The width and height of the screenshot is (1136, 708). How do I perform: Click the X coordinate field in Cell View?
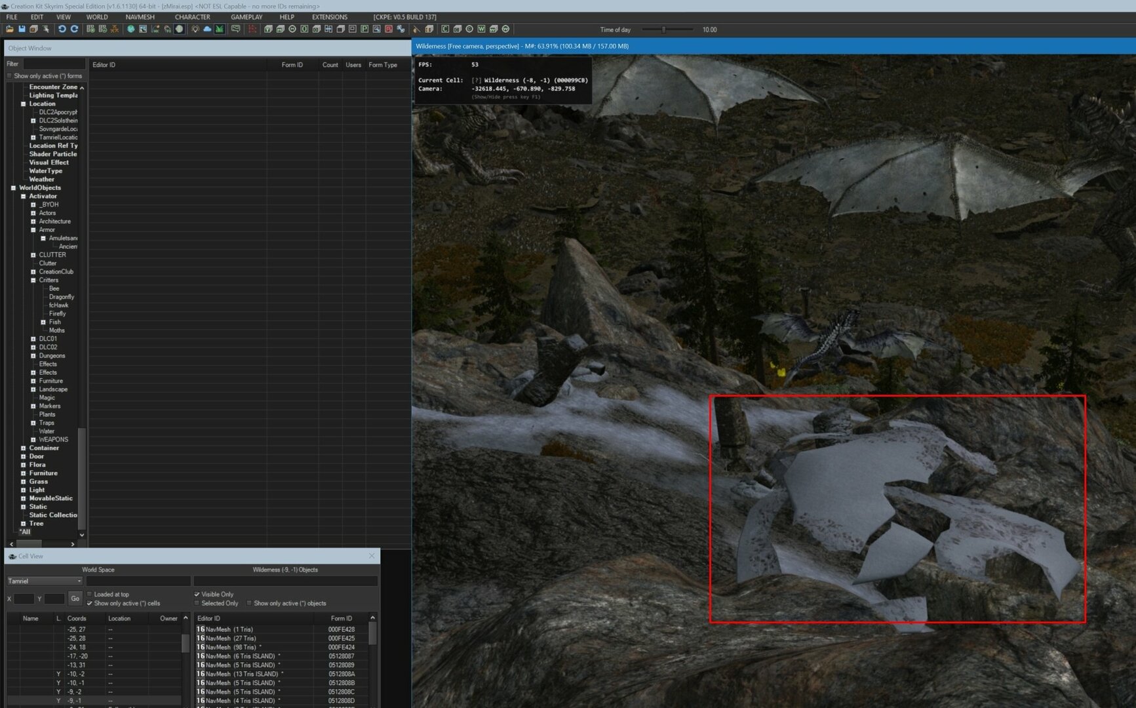(24, 599)
